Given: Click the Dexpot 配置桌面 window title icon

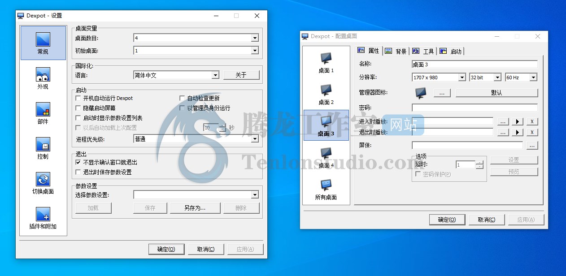Looking at the screenshot, I should 305,36.
